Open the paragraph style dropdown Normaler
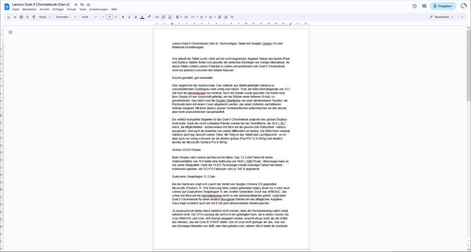The height and width of the screenshot is (252, 471). pyautogui.click(x=66, y=17)
